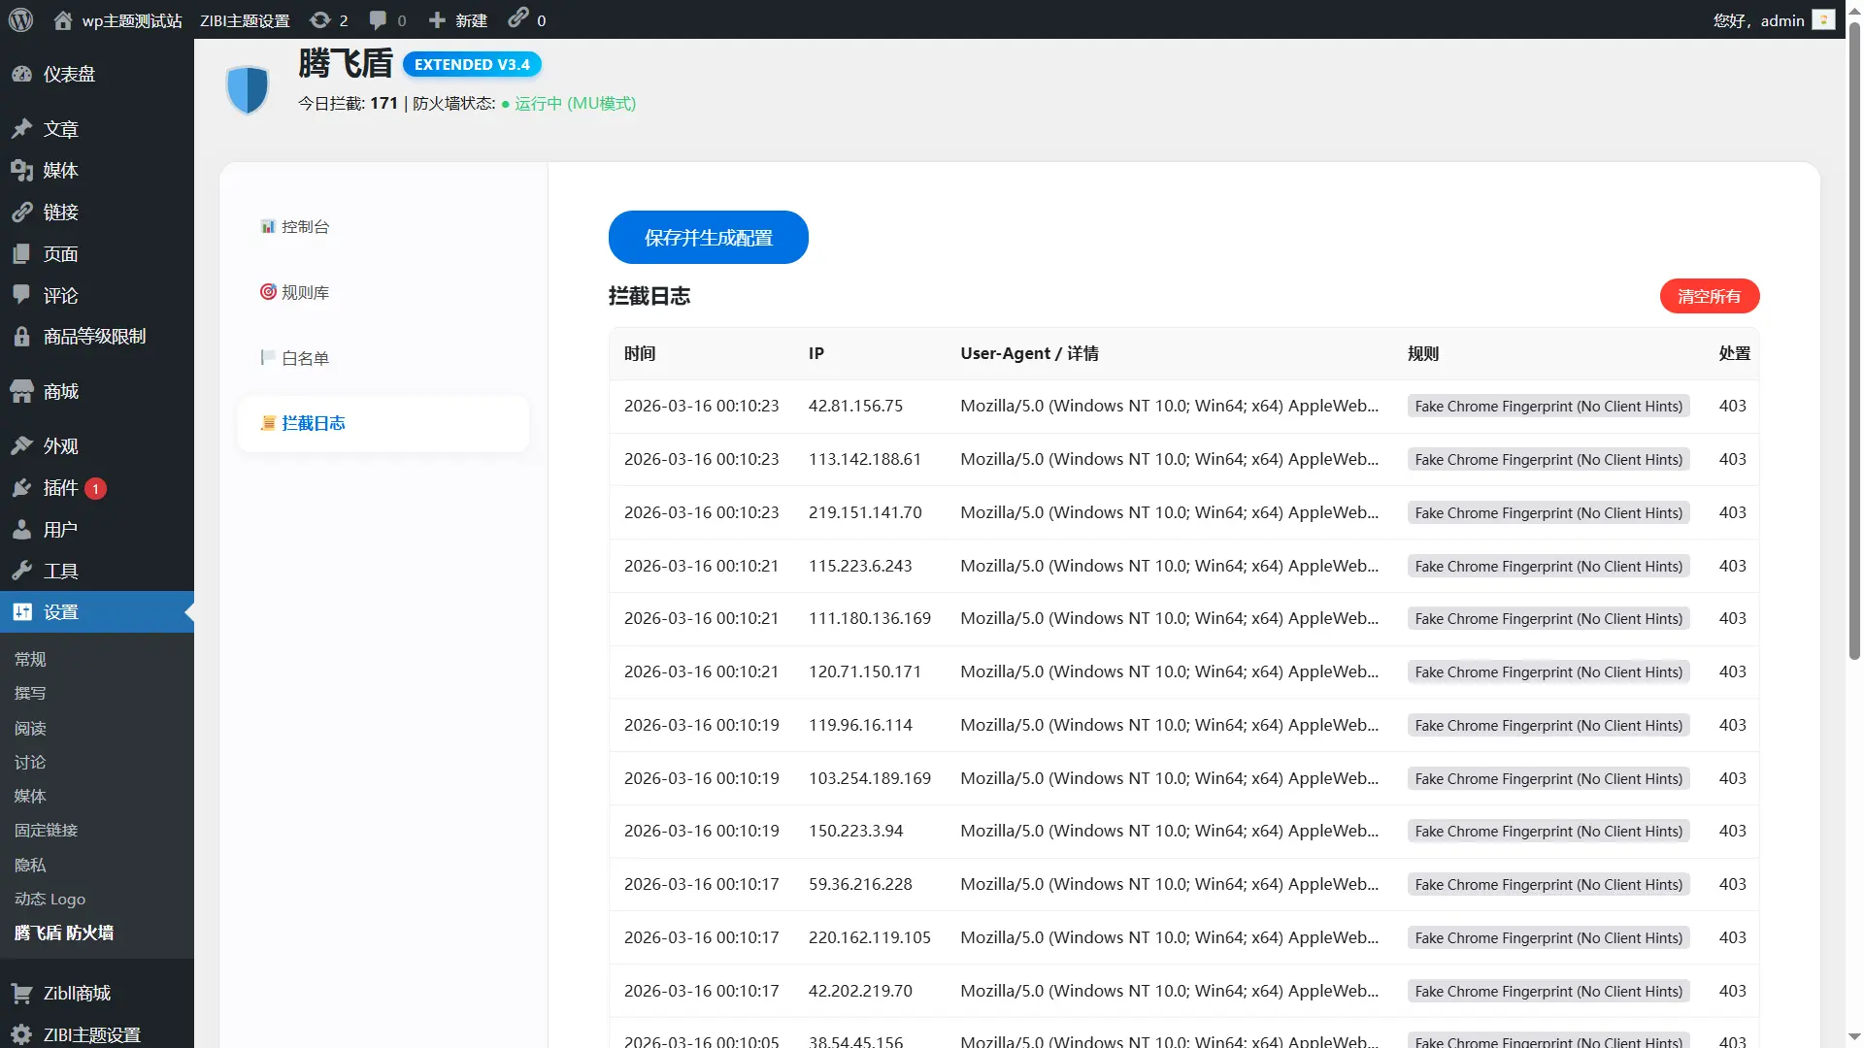
Task: Open 动态 Logo submenu item
Action: [x=50, y=899]
